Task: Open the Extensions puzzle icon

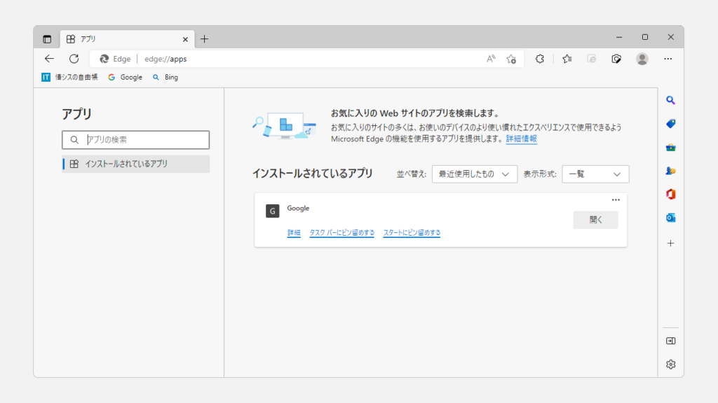Action: click(x=540, y=59)
